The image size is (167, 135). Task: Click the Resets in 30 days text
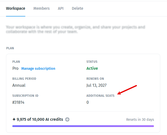[x=140, y=119]
